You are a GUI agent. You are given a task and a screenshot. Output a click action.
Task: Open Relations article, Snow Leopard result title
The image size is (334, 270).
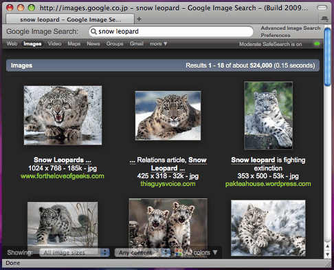(168, 164)
